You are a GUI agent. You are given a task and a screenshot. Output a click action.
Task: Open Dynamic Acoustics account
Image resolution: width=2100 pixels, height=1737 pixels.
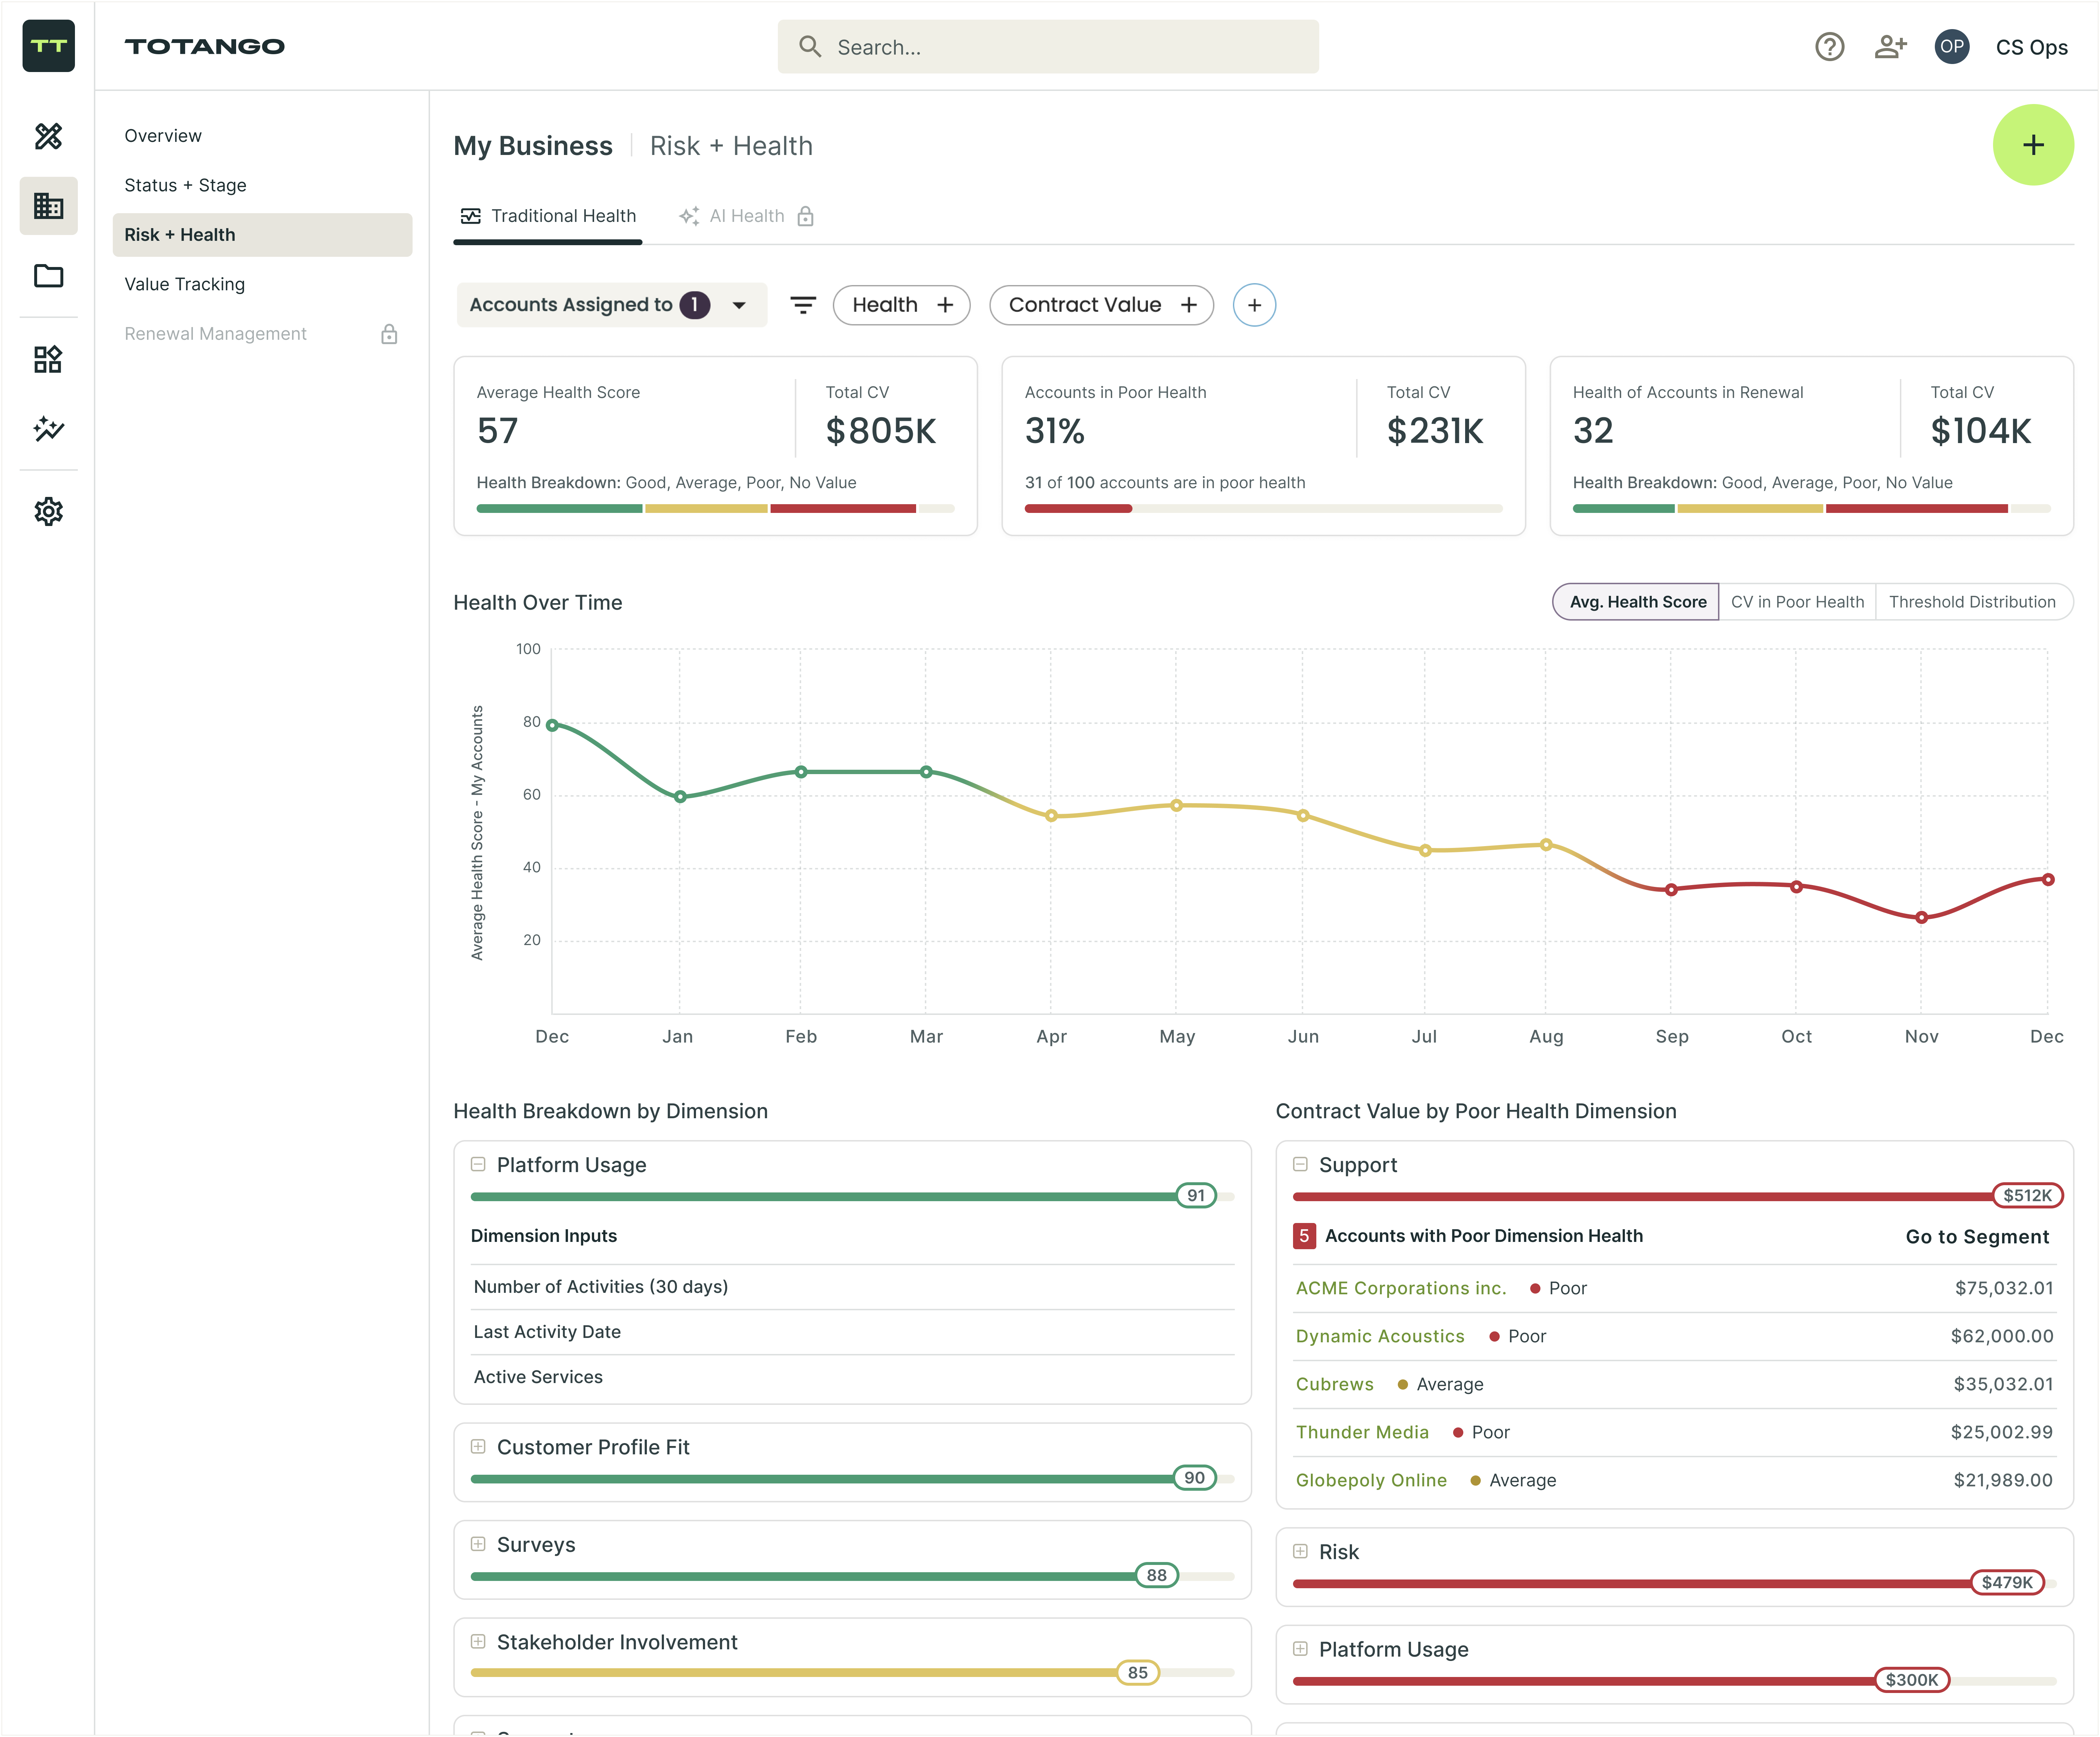[1380, 1337]
